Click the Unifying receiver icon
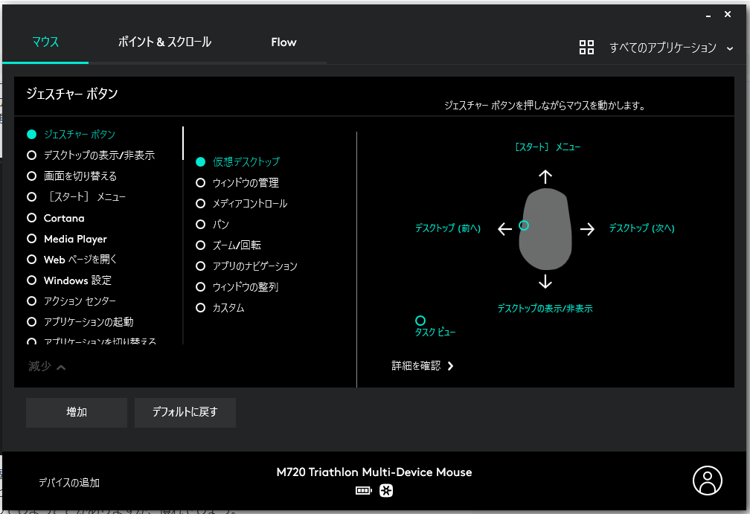750x514 pixels. (x=385, y=490)
